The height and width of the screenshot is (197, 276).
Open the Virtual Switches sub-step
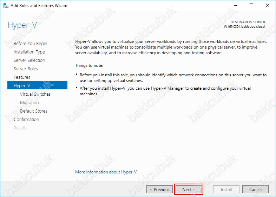pos(35,94)
